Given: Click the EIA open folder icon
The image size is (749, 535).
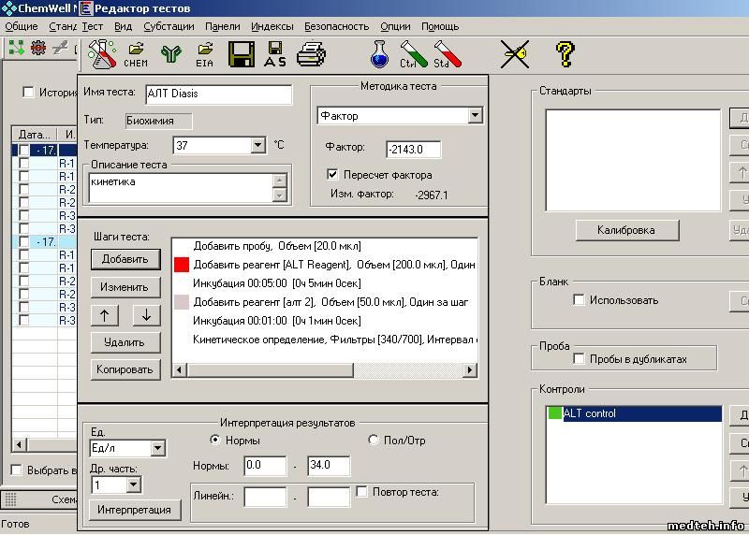Looking at the screenshot, I should (x=204, y=53).
